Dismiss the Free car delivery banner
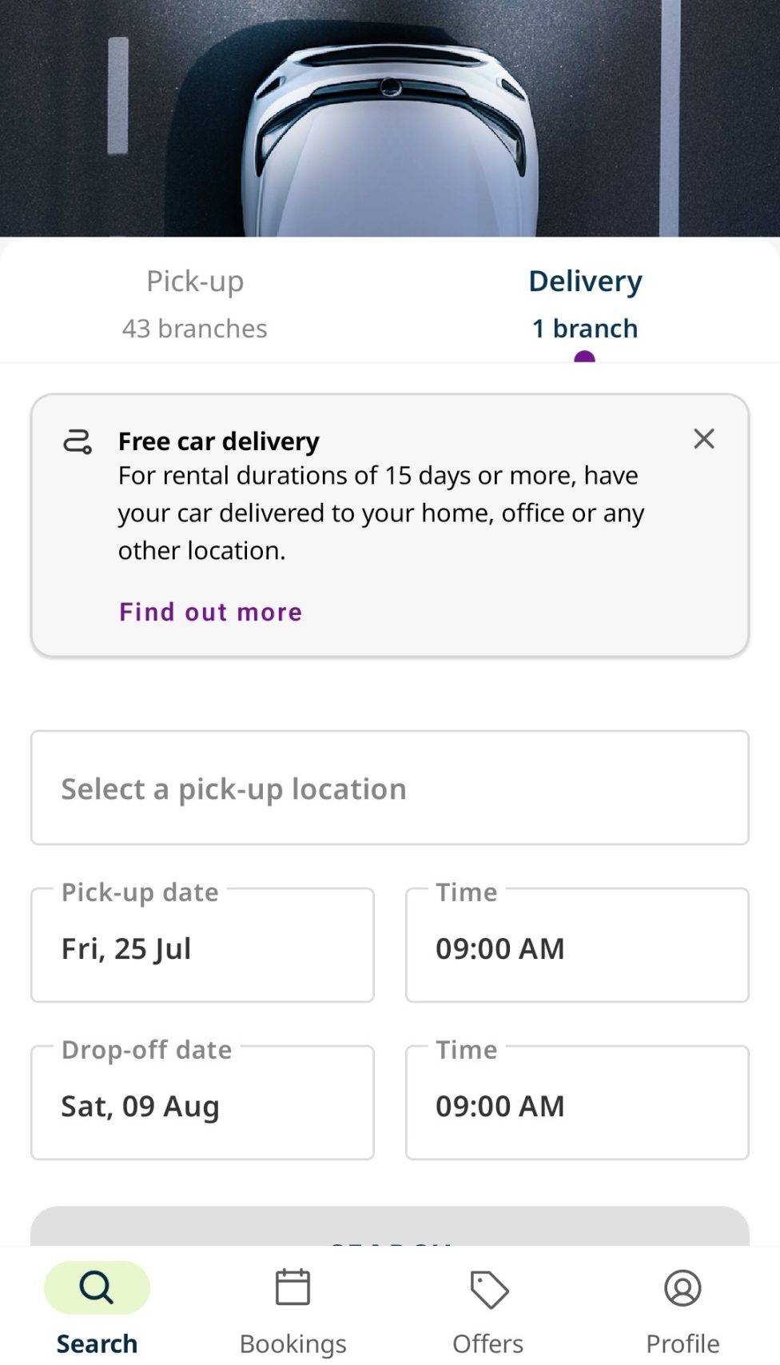 click(704, 438)
